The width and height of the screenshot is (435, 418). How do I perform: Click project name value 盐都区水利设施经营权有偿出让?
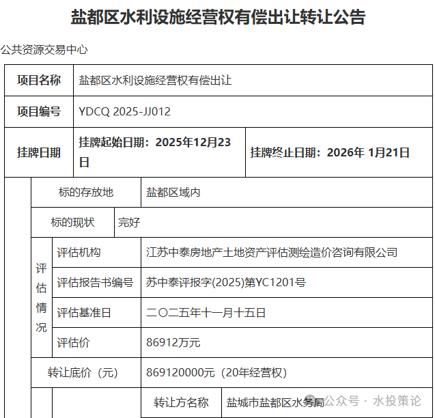(155, 81)
